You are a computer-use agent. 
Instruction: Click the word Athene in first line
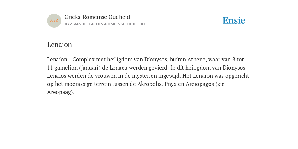(196, 59)
